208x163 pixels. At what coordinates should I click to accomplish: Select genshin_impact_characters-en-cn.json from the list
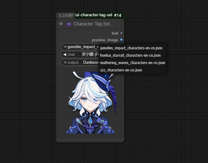(133, 48)
